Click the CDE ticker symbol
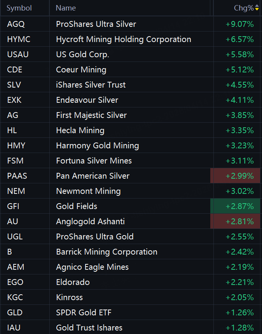 point(14,70)
